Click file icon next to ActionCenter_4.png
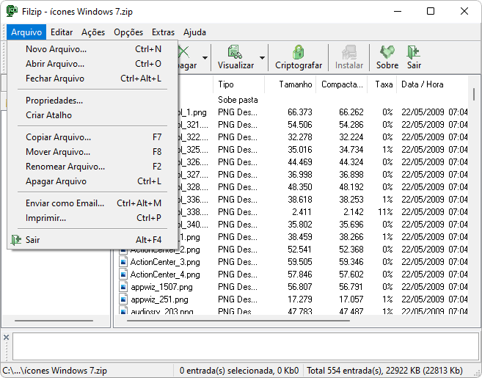The image size is (482, 378). (123, 274)
